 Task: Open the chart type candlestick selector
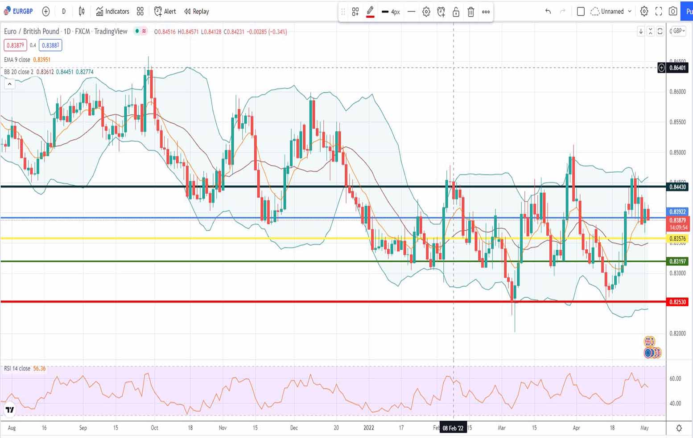pos(82,12)
